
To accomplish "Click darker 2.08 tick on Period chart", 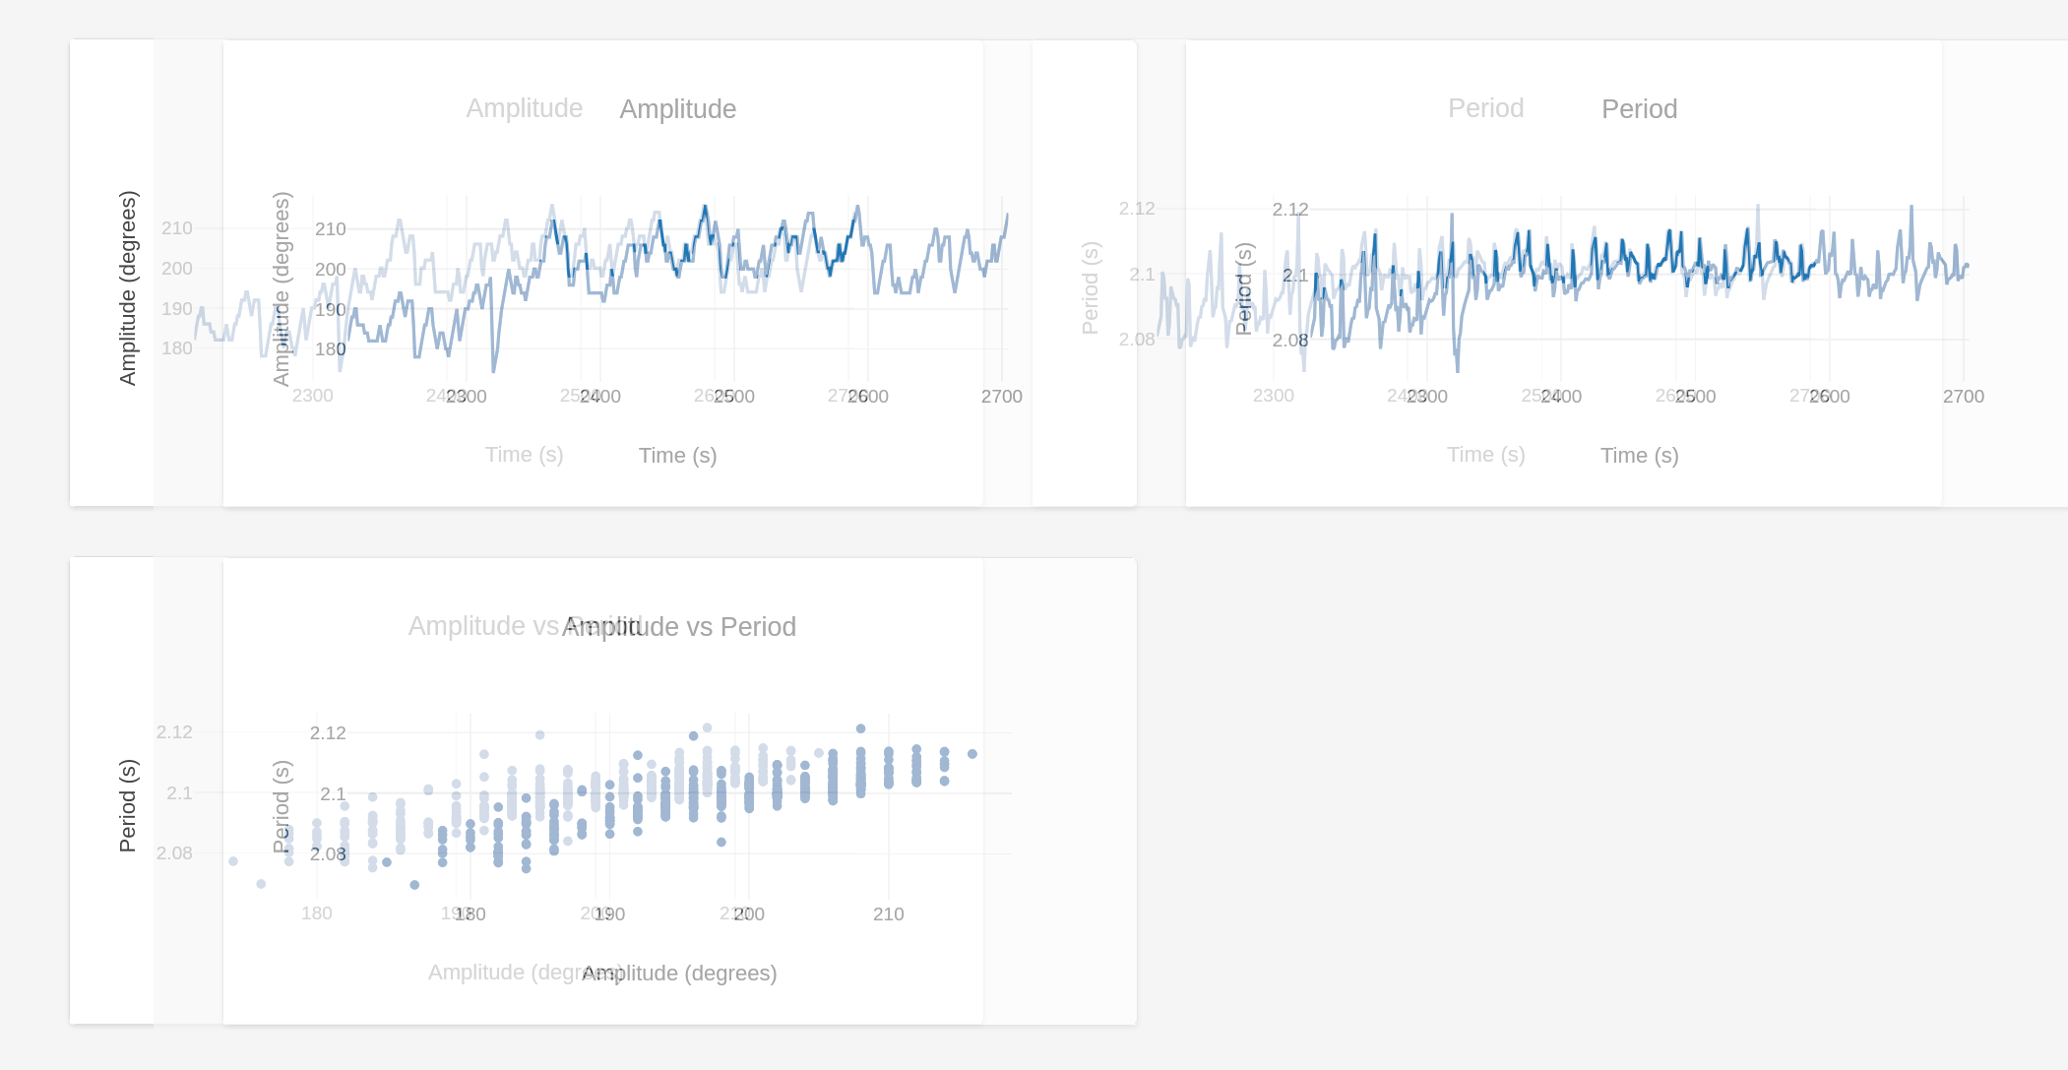I will [1289, 341].
